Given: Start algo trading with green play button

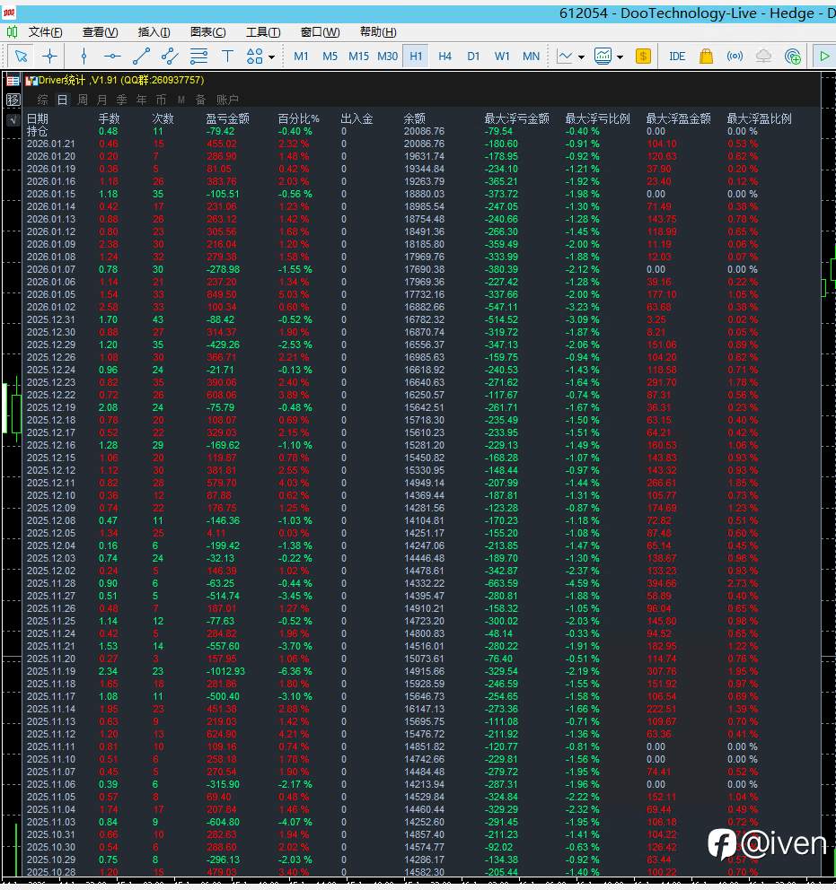Looking at the screenshot, I should (x=824, y=57).
